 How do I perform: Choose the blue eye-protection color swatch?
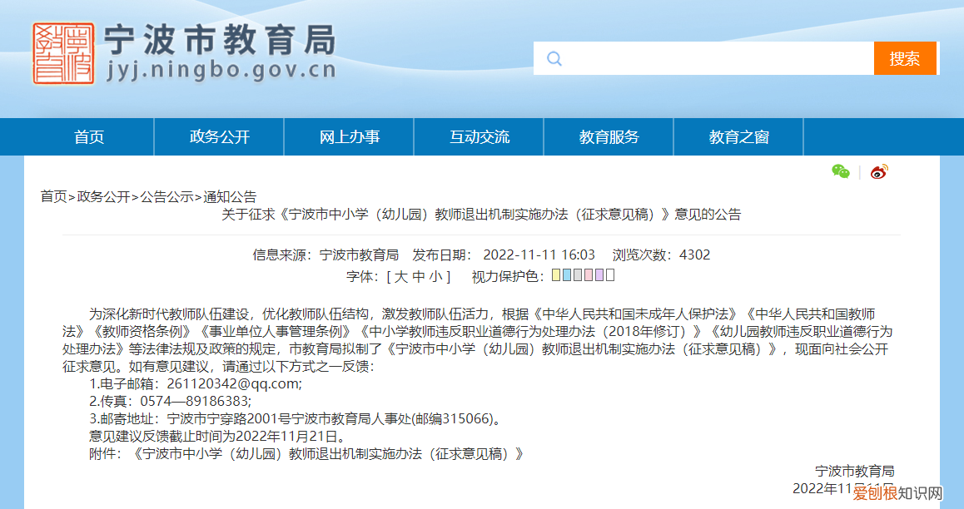[x=567, y=275]
